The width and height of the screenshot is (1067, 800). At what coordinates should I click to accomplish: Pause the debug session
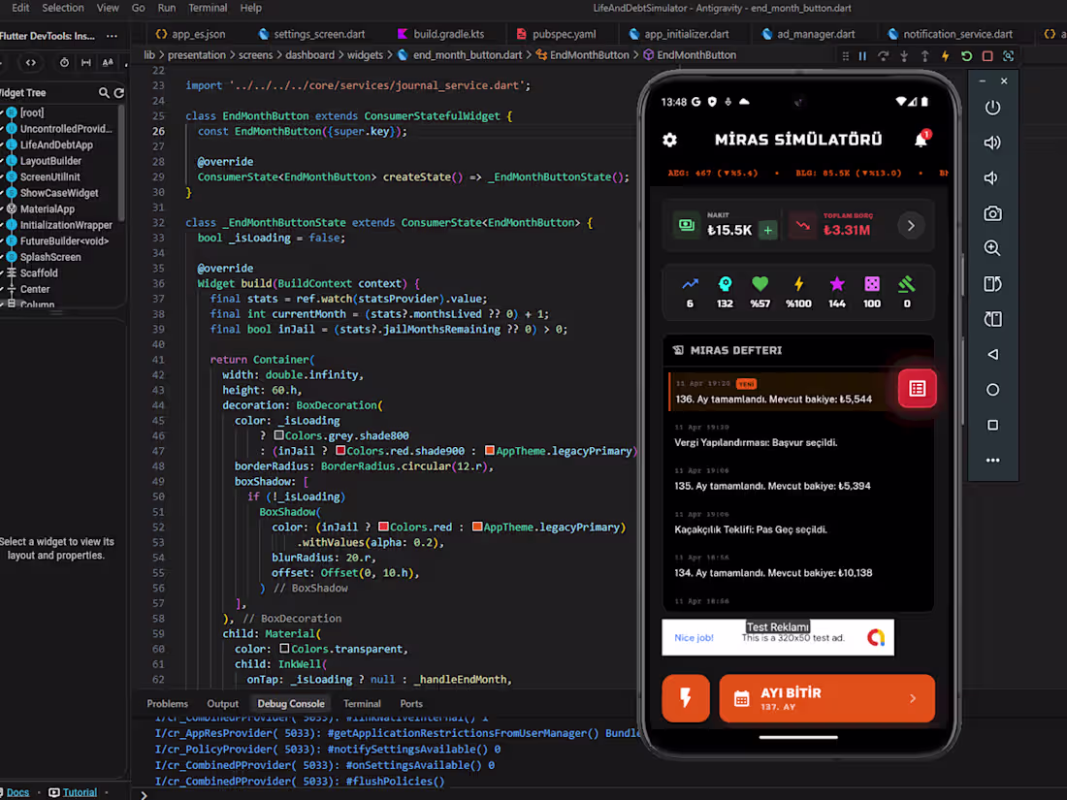[862, 56]
